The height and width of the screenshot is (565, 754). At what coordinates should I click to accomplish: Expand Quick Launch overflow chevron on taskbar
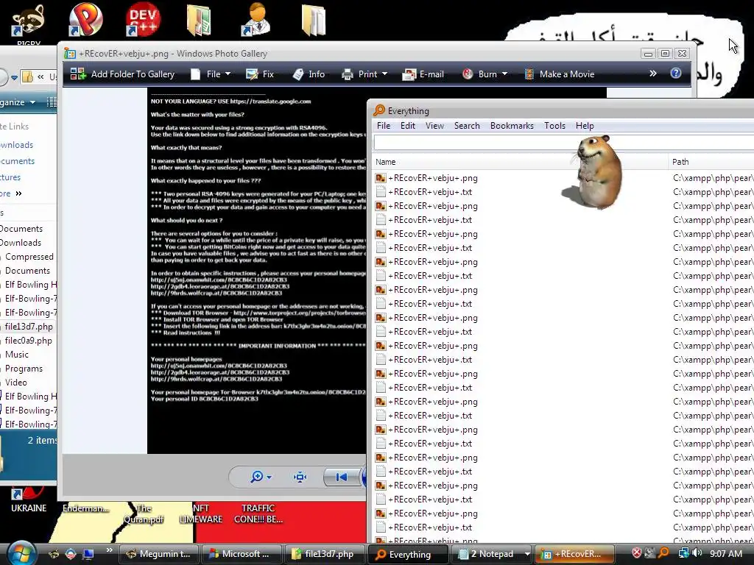109,550
